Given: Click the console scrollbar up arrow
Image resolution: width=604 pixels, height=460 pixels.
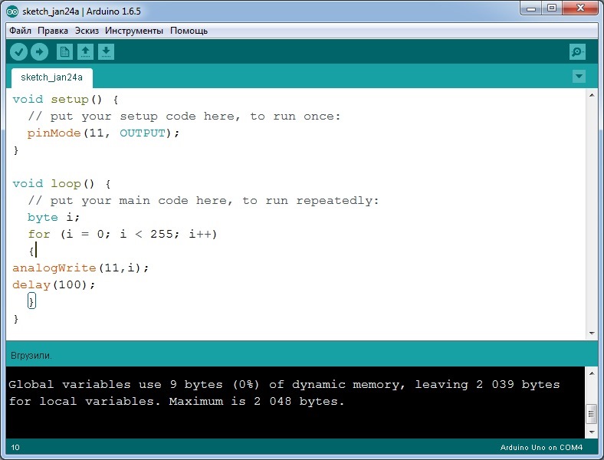Looking at the screenshot, I should point(592,373).
